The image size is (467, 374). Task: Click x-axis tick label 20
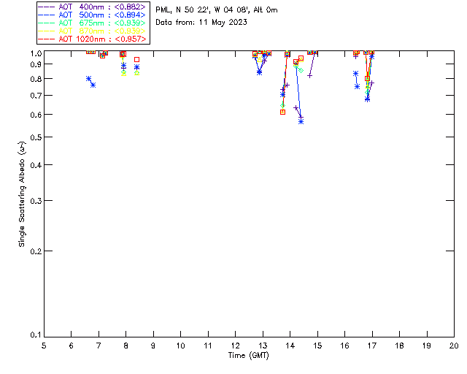click(454, 346)
